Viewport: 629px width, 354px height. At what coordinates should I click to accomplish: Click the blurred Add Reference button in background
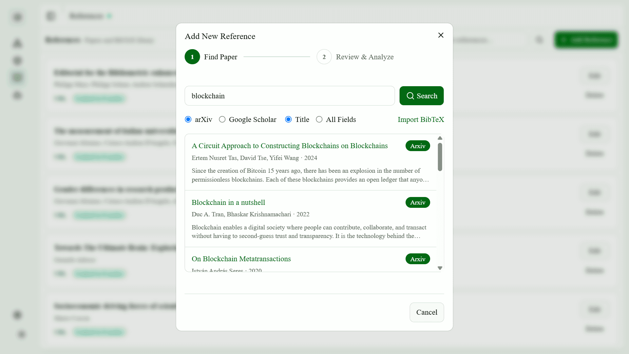click(586, 40)
